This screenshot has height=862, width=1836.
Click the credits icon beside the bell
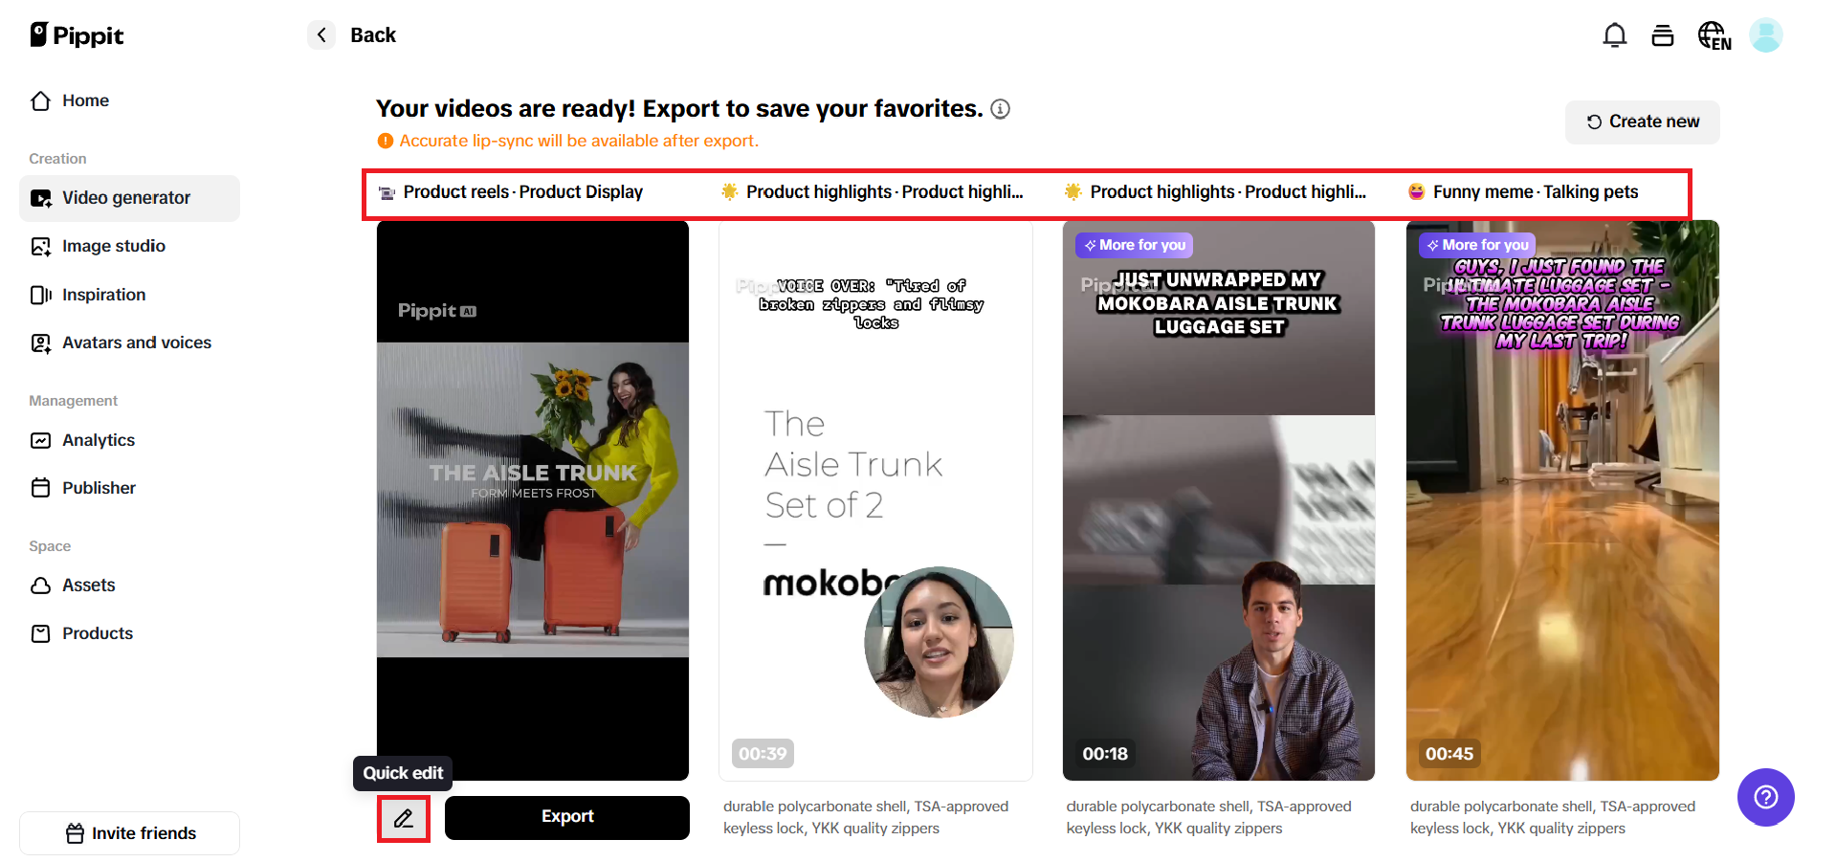click(1662, 34)
